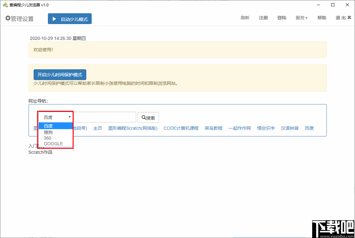This screenshot has height=238, width=355.
Task: Click the 开启少儿时间保护模式 button
Action: click(x=60, y=75)
